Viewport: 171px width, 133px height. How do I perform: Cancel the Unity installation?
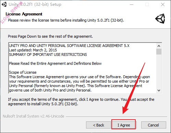154,125
